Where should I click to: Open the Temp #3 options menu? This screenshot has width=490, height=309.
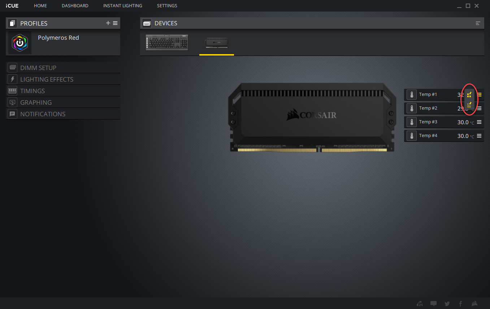[x=479, y=122]
